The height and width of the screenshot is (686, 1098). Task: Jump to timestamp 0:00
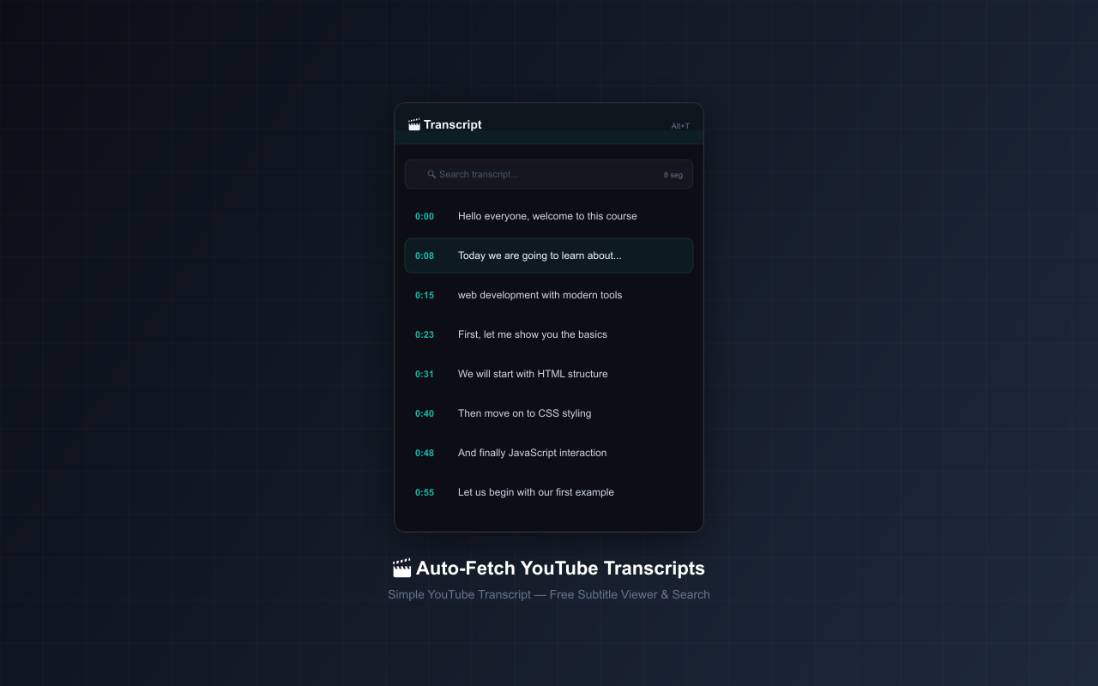point(425,216)
